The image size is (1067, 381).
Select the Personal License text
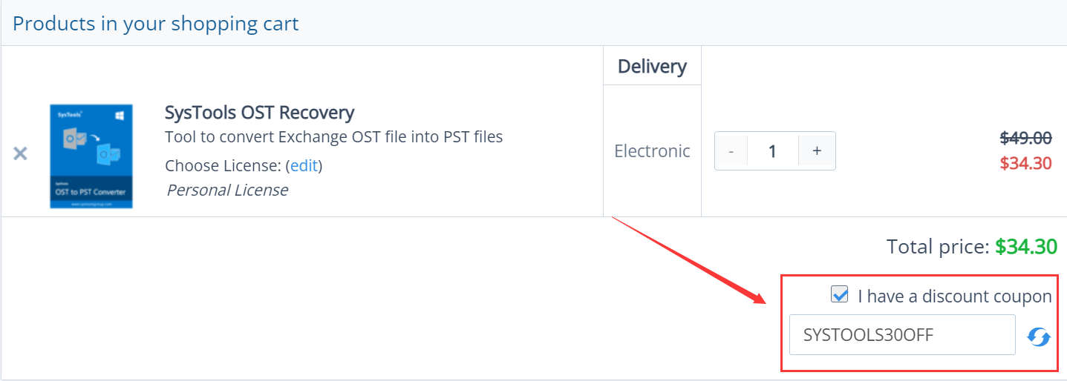point(227,190)
